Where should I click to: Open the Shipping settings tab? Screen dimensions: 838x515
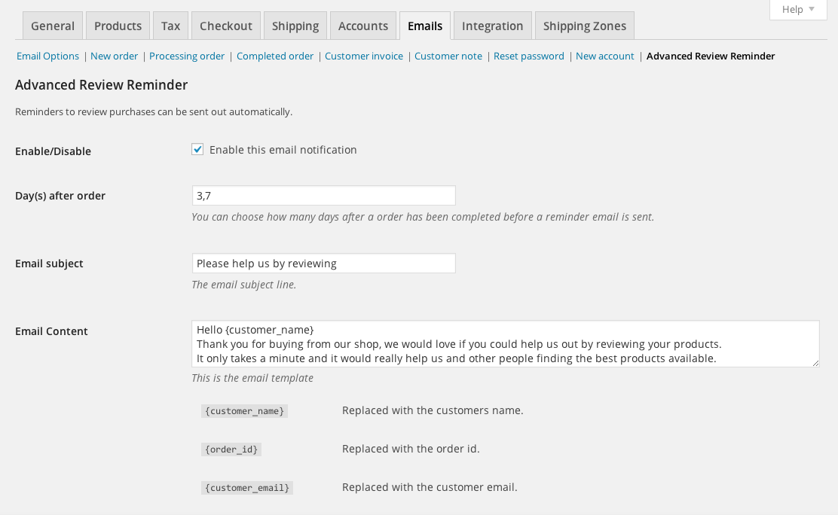[295, 25]
